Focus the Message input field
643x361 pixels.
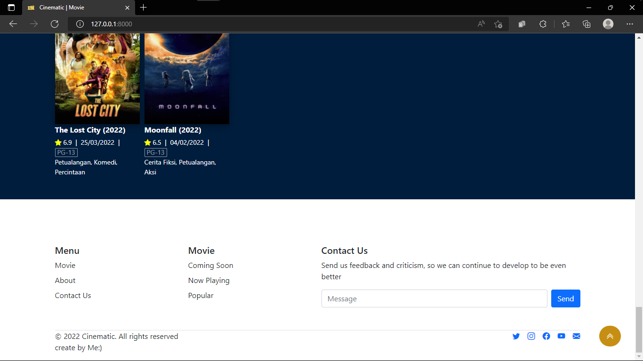coord(434,298)
